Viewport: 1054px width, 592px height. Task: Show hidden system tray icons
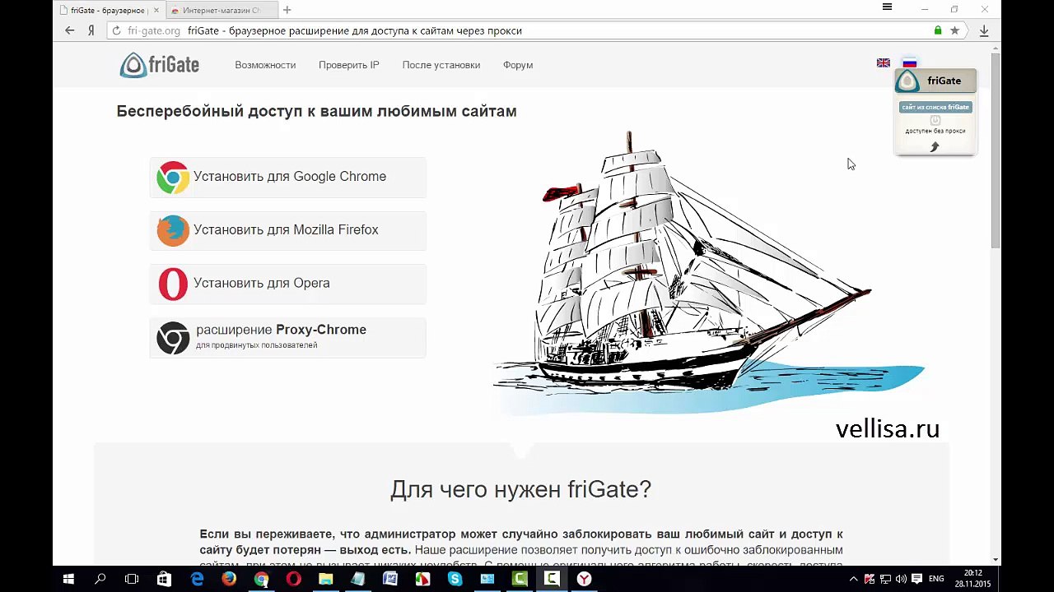click(x=853, y=579)
